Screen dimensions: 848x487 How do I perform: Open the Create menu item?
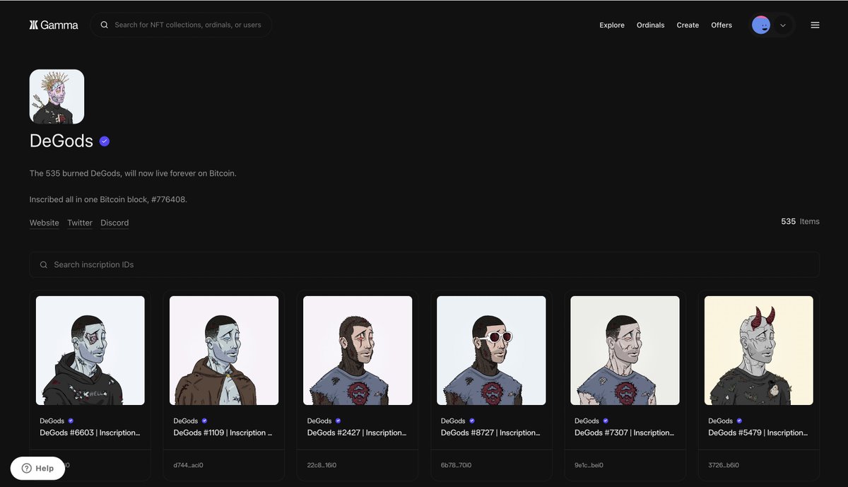click(688, 25)
